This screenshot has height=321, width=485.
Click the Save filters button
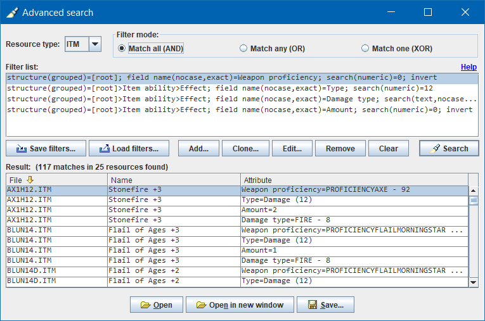click(x=46, y=149)
